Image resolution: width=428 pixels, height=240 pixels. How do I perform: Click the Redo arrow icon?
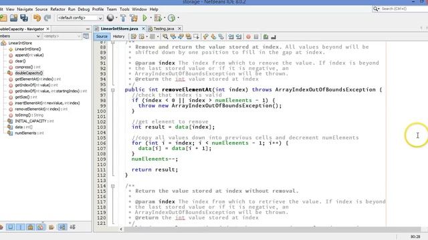47,18
